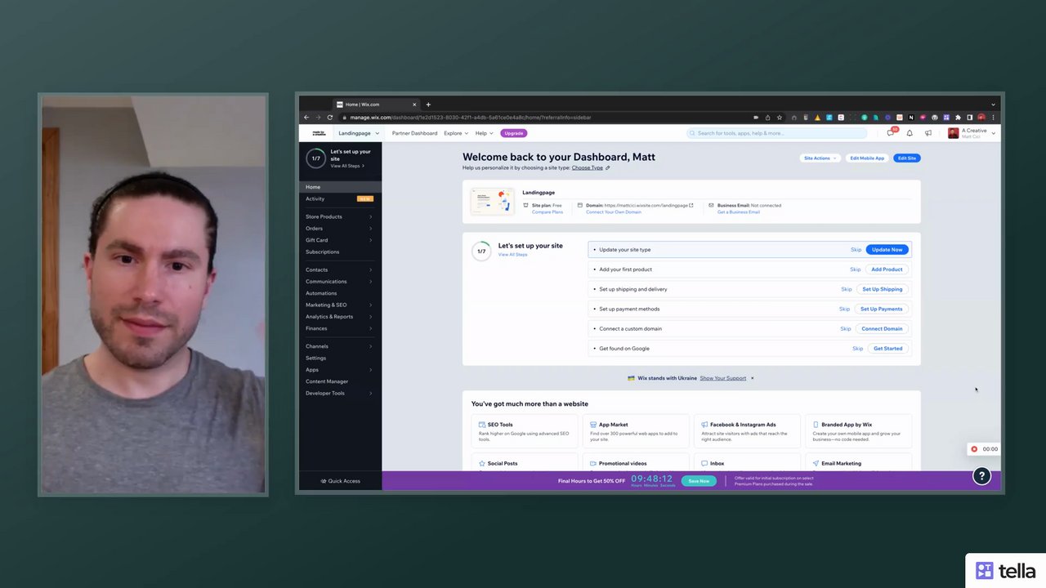Click the pencil icon next to Choose Type
Viewport: 1046px width, 588px height.
coord(608,168)
